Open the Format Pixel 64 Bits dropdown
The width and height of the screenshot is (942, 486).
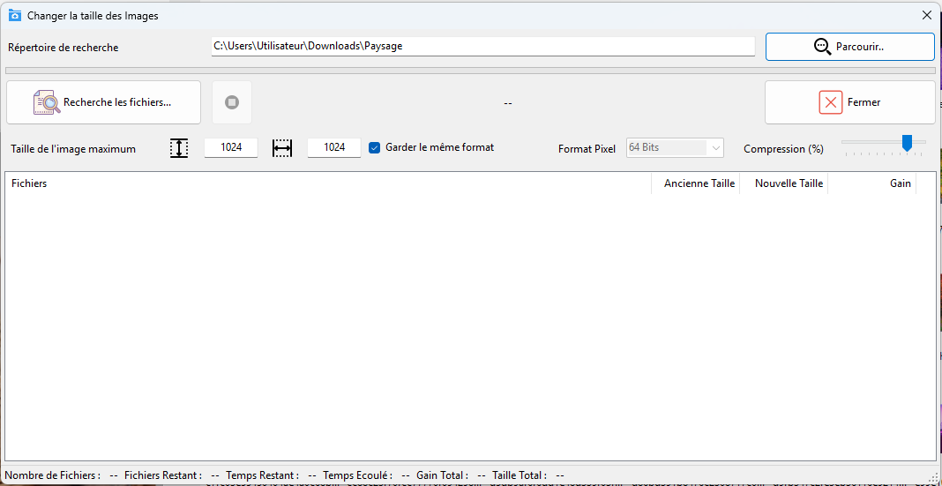point(675,147)
